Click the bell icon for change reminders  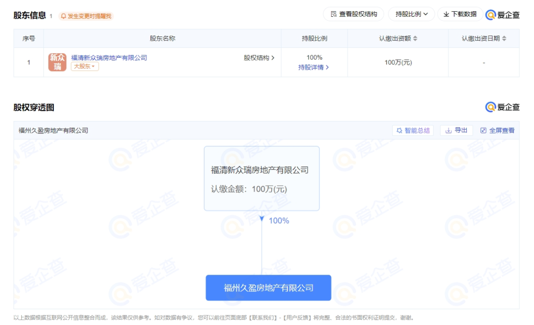(x=63, y=16)
